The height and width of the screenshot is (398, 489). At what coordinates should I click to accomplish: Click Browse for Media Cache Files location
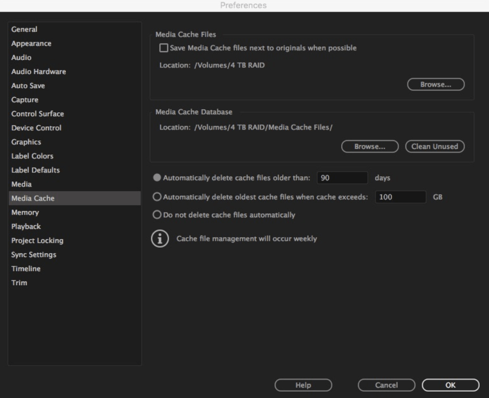click(x=436, y=85)
